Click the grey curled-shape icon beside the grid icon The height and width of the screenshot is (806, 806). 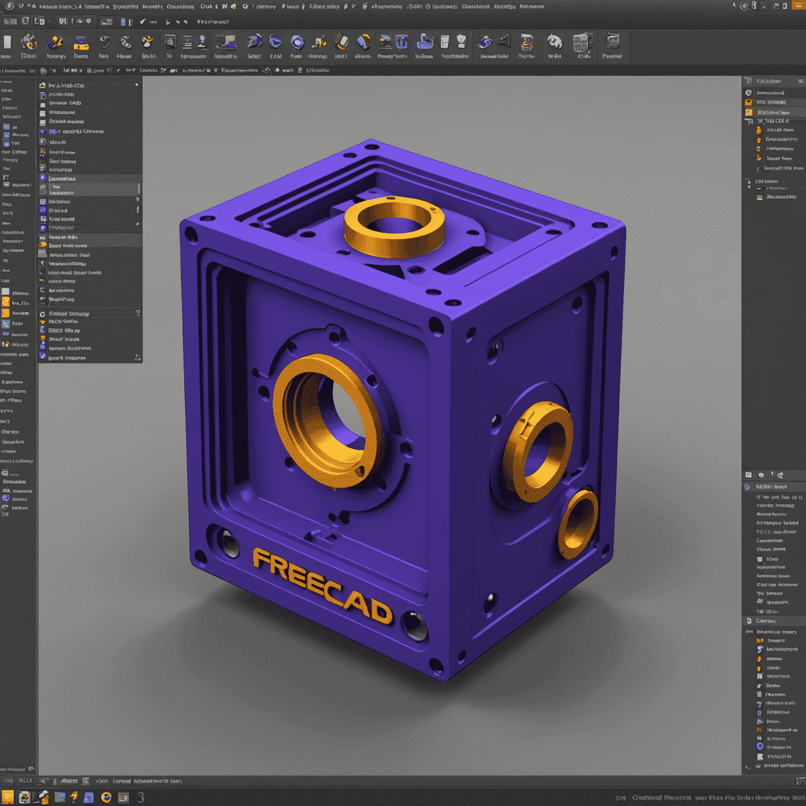[x=554, y=41]
